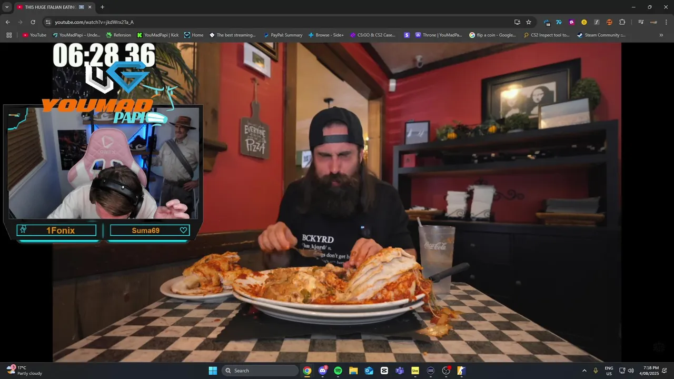Open the extension with the 10 badge
This screenshot has width=674, height=379.
tap(547, 22)
